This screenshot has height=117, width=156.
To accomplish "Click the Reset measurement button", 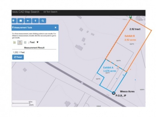I will tap(18, 57).
